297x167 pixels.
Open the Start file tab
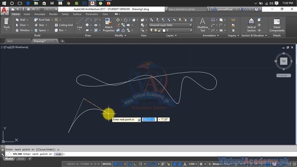coord(10,41)
